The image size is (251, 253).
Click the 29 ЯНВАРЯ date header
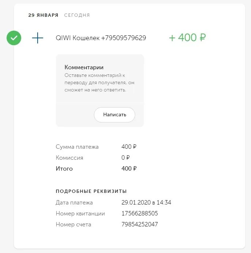[x=43, y=15]
